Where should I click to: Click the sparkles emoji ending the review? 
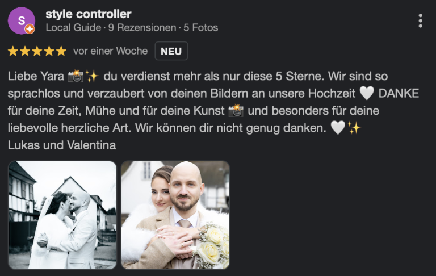tap(354, 128)
